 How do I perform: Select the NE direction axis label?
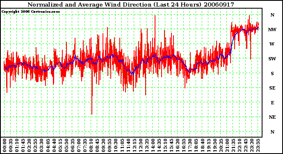(x=272, y=117)
